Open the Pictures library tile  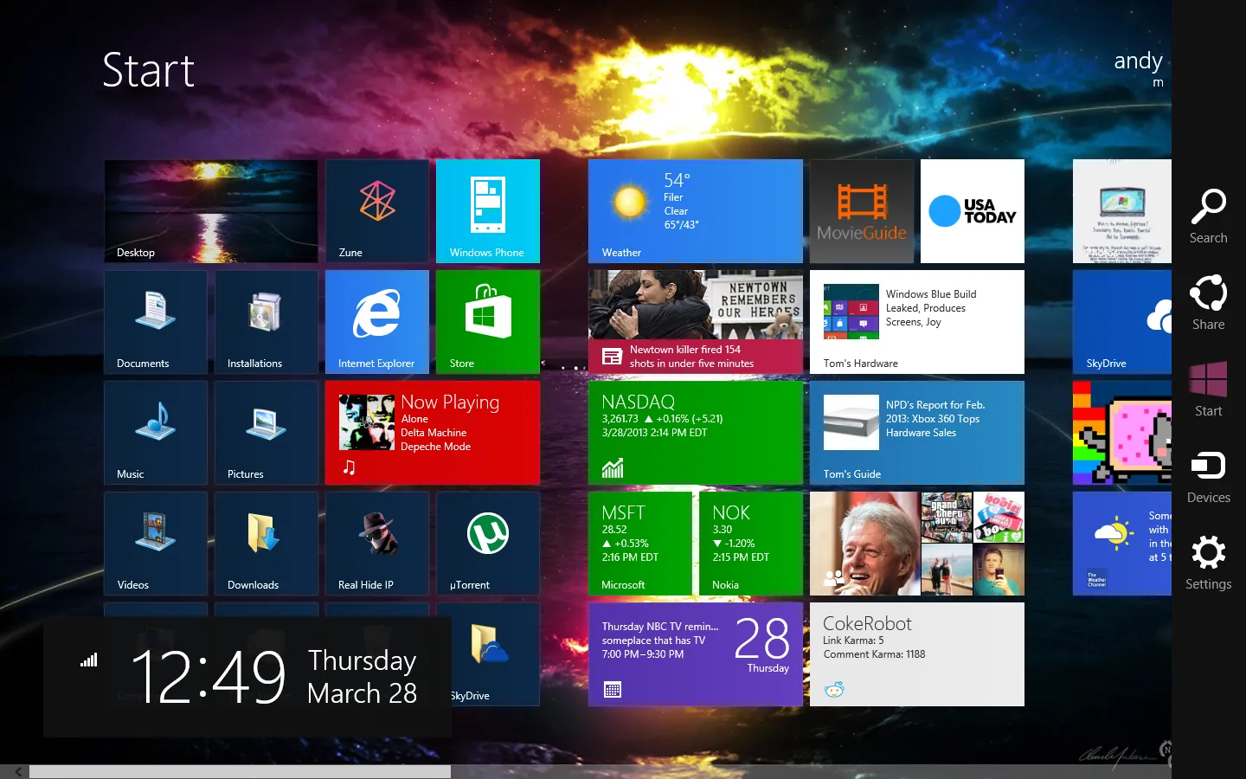pyautogui.click(x=267, y=433)
